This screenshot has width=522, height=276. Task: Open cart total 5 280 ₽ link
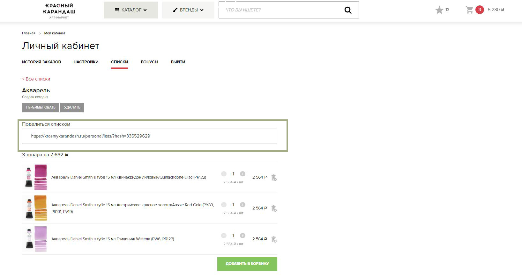coord(496,10)
